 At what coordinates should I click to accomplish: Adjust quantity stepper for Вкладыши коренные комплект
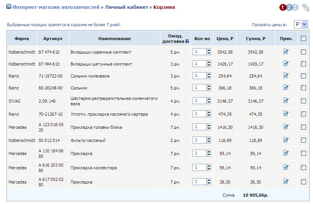pos(209,52)
